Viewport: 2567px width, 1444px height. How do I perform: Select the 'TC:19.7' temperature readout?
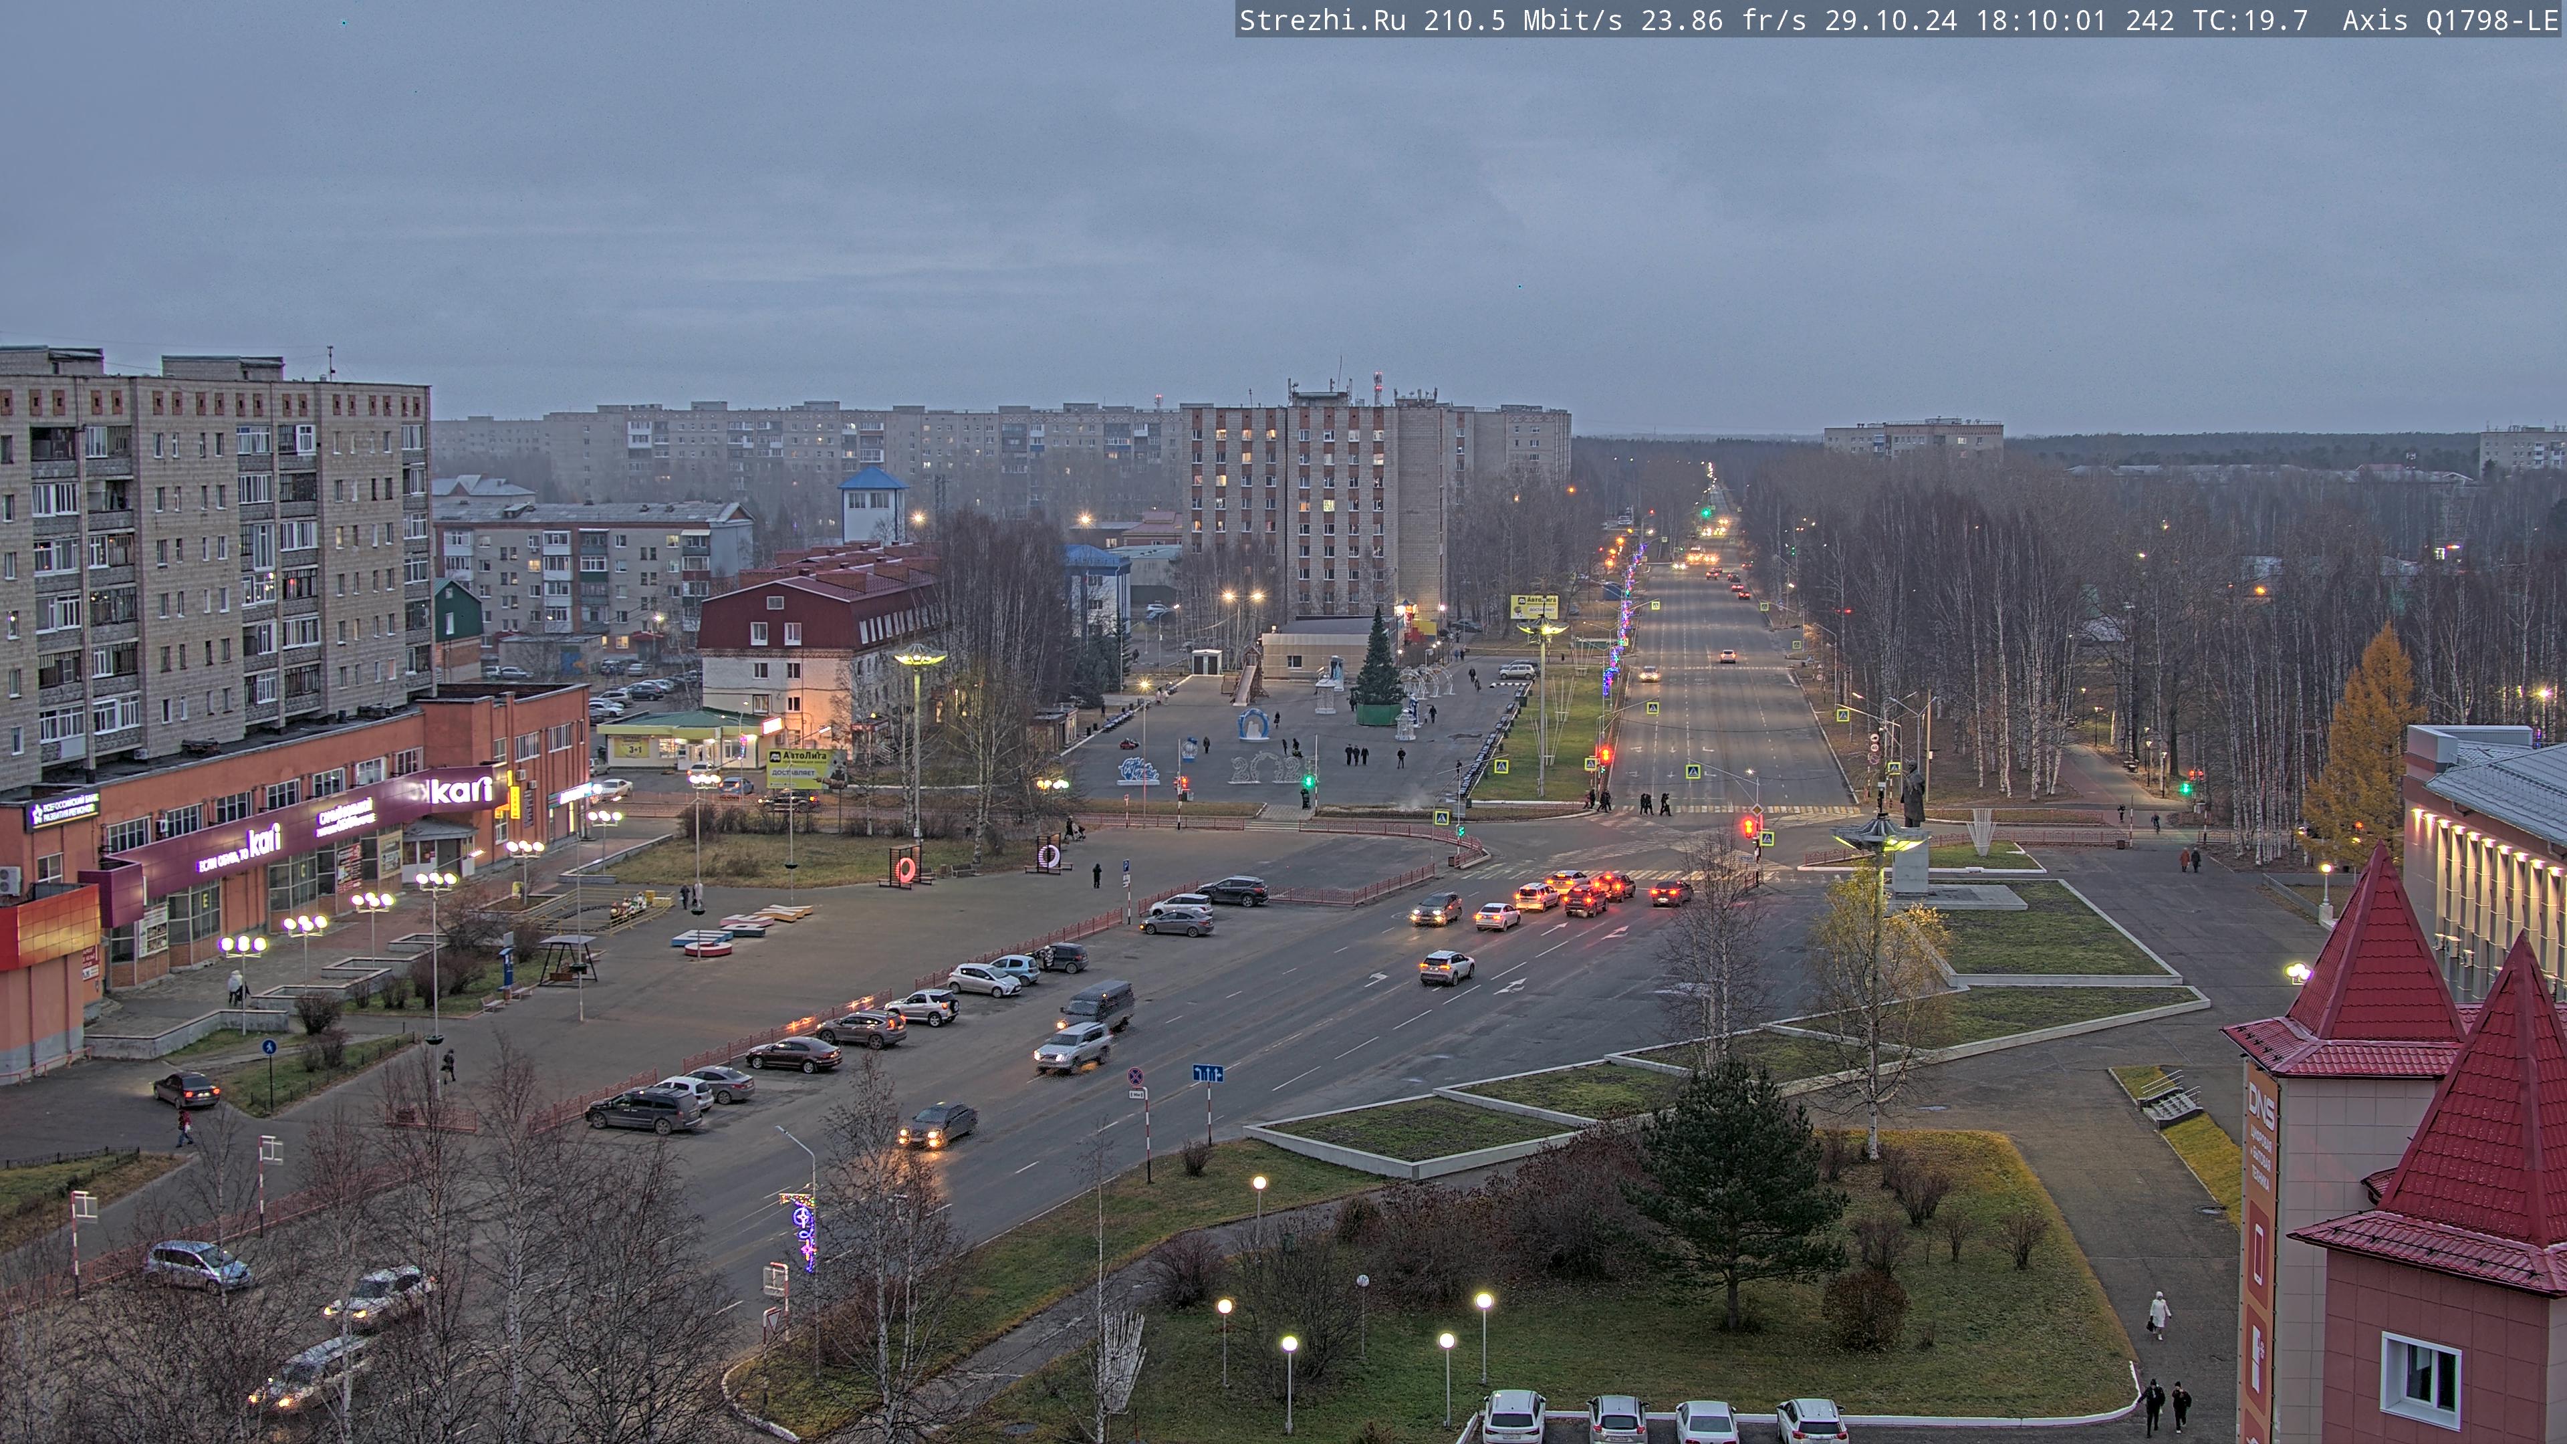tap(2250, 21)
